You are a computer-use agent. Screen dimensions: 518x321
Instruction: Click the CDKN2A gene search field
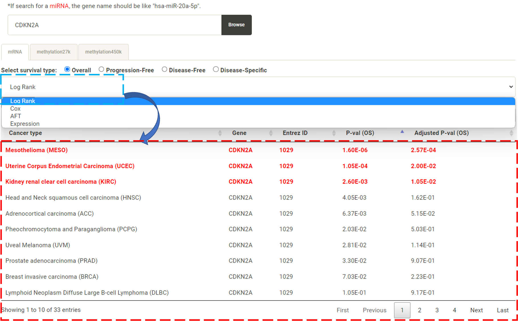click(x=114, y=25)
